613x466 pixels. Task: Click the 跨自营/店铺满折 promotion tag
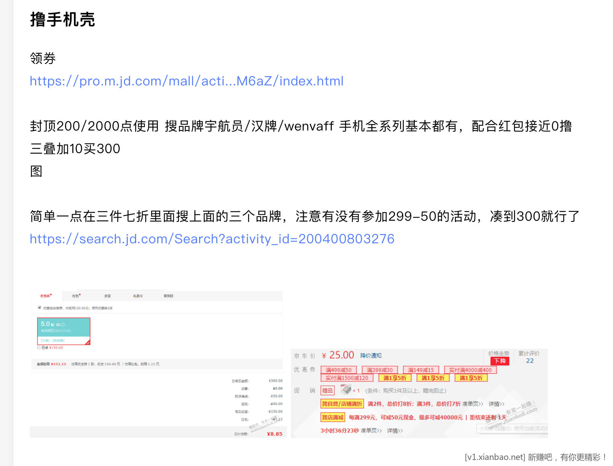(x=342, y=404)
